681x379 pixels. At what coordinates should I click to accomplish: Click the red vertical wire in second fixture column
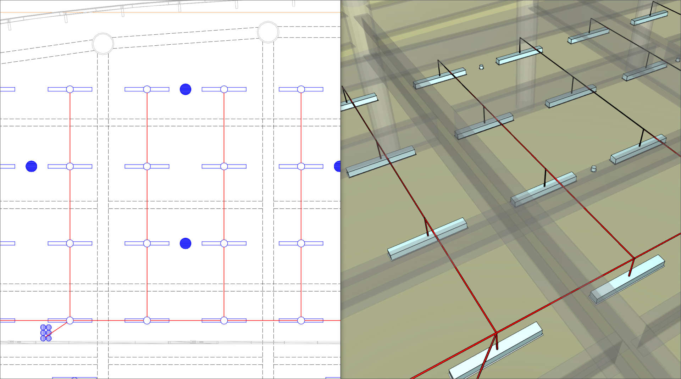point(147,205)
